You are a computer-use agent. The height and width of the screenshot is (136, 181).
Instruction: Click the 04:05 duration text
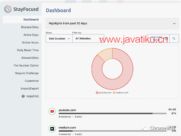[x=172, y=109]
